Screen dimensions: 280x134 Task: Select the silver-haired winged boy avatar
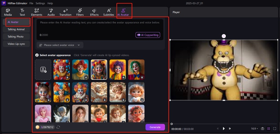62,113
